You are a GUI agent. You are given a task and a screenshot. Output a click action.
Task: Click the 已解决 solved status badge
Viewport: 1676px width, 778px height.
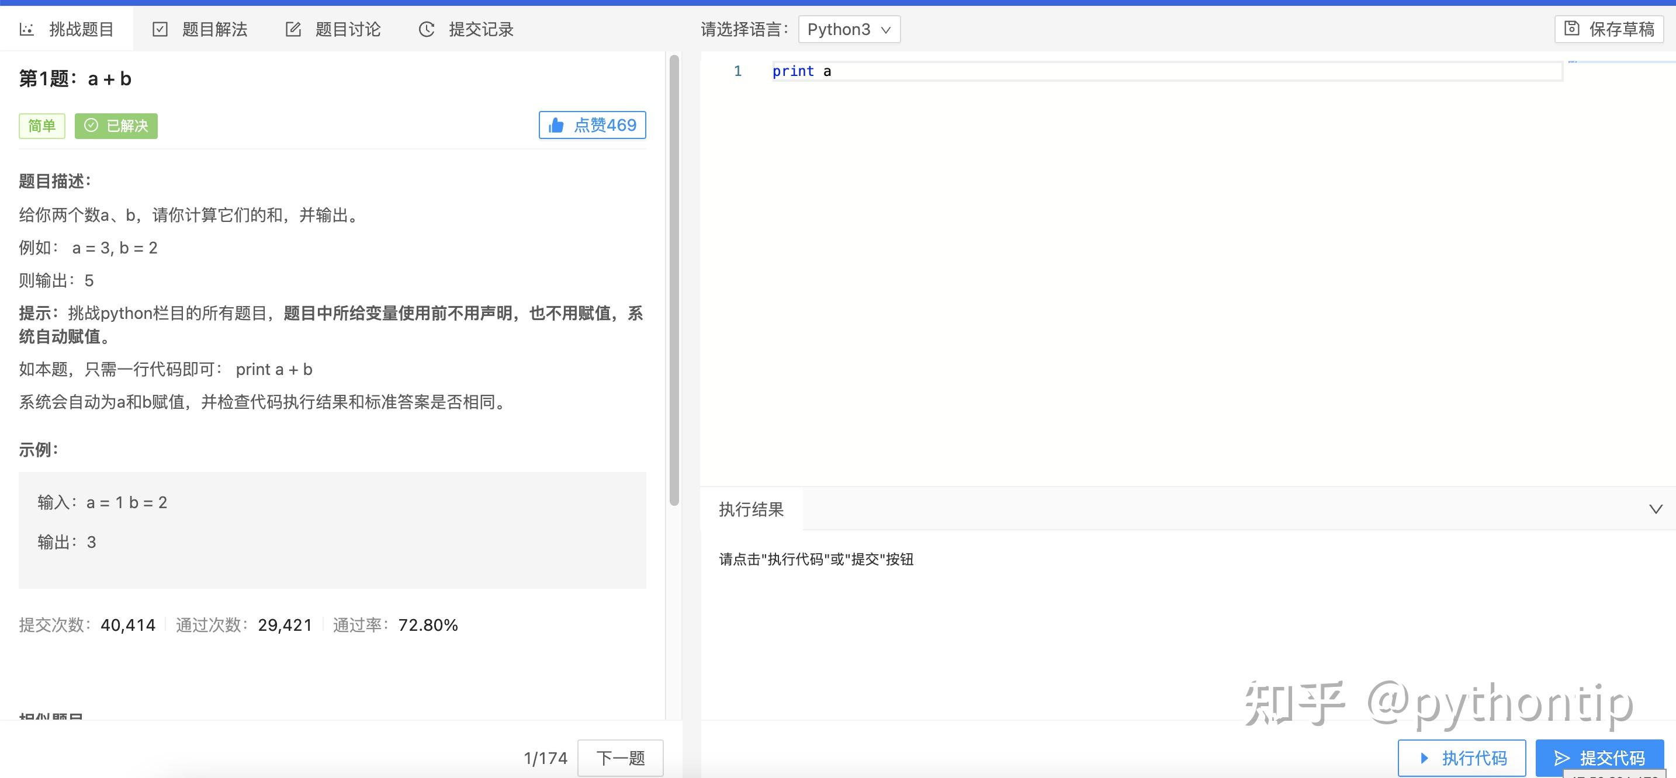(116, 126)
